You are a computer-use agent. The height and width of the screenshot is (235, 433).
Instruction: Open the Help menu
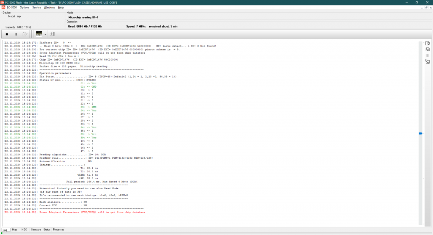pyautogui.click(x=61, y=8)
